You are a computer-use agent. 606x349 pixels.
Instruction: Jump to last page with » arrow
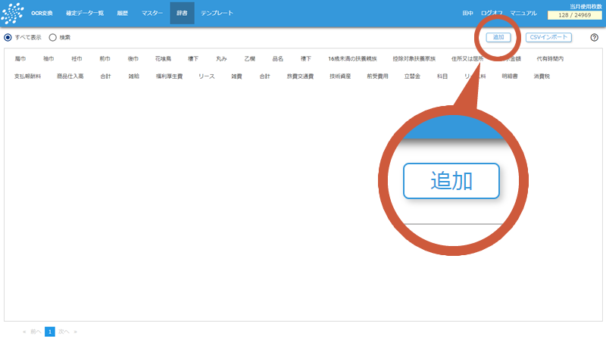(x=75, y=332)
